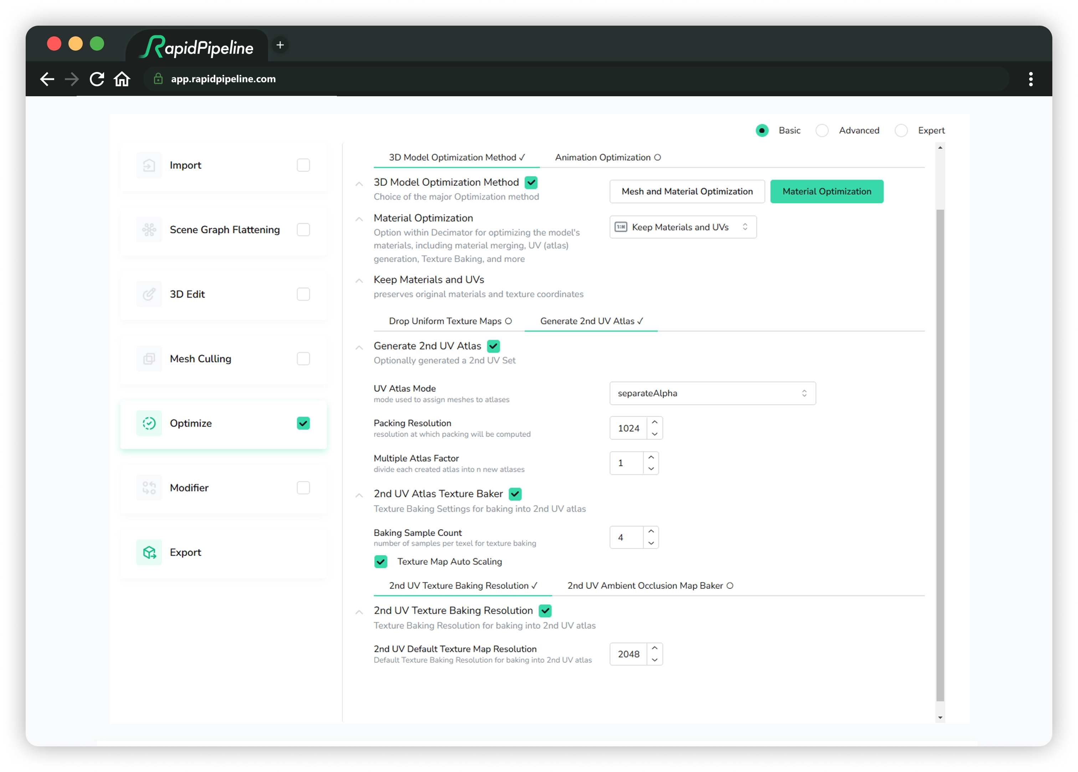The height and width of the screenshot is (772, 1078).
Task: Decrease Baking Sample Count value
Action: 651,543
